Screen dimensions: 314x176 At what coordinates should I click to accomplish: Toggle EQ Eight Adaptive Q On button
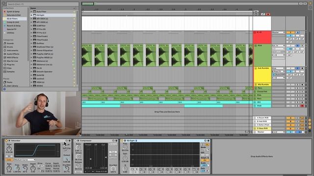205,160
